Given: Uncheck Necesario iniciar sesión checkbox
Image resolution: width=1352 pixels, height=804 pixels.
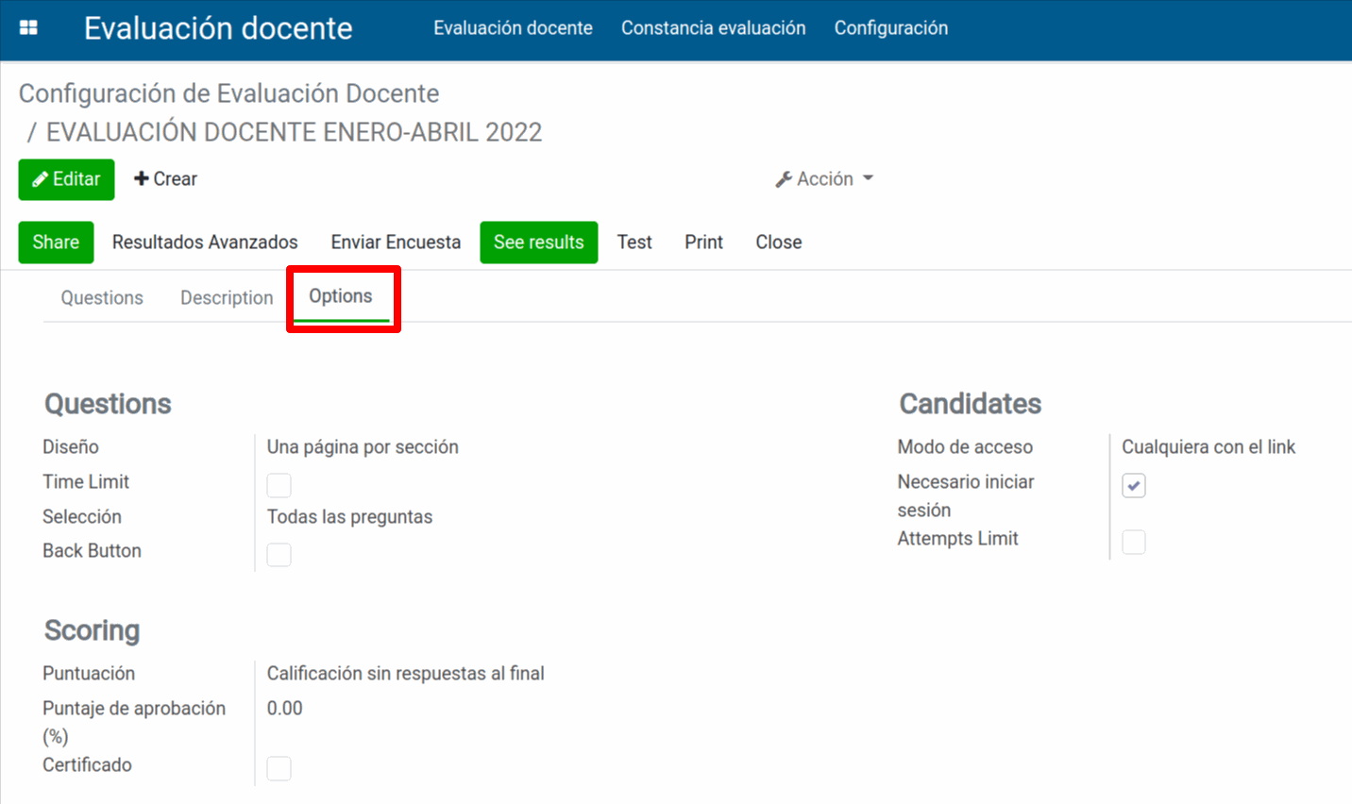Looking at the screenshot, I should (1134, 485).
